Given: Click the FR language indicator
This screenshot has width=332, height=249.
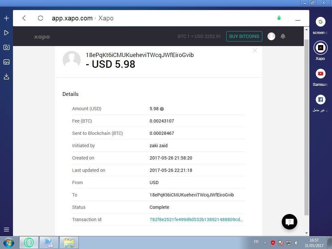Looking at the screenshot, I should (256, 242).
